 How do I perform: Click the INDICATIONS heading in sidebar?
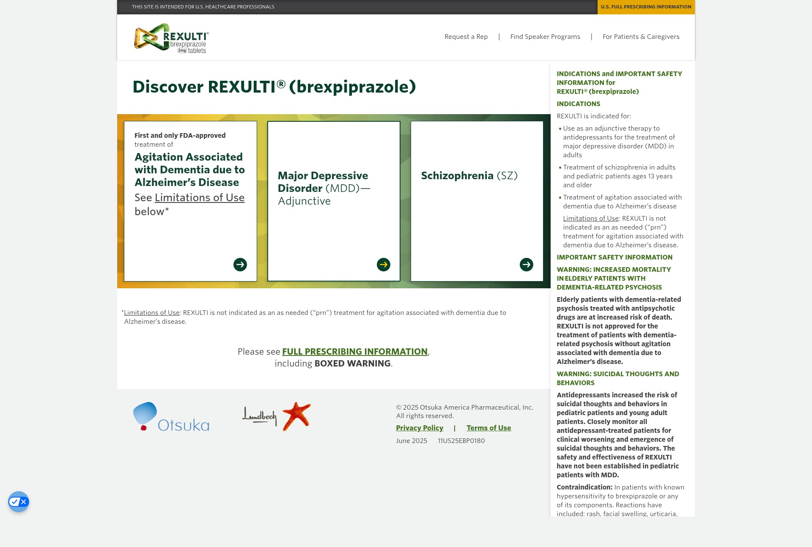click(x=578, y=104)
